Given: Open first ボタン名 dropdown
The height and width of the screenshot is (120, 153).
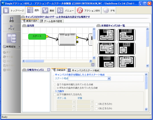Looking at the screenshot, I should (x=66, y=102).
